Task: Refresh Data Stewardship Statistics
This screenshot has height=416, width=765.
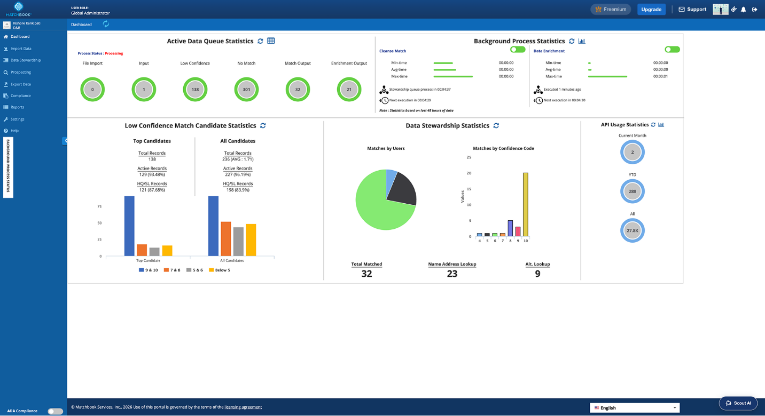Action: (496, 126)
